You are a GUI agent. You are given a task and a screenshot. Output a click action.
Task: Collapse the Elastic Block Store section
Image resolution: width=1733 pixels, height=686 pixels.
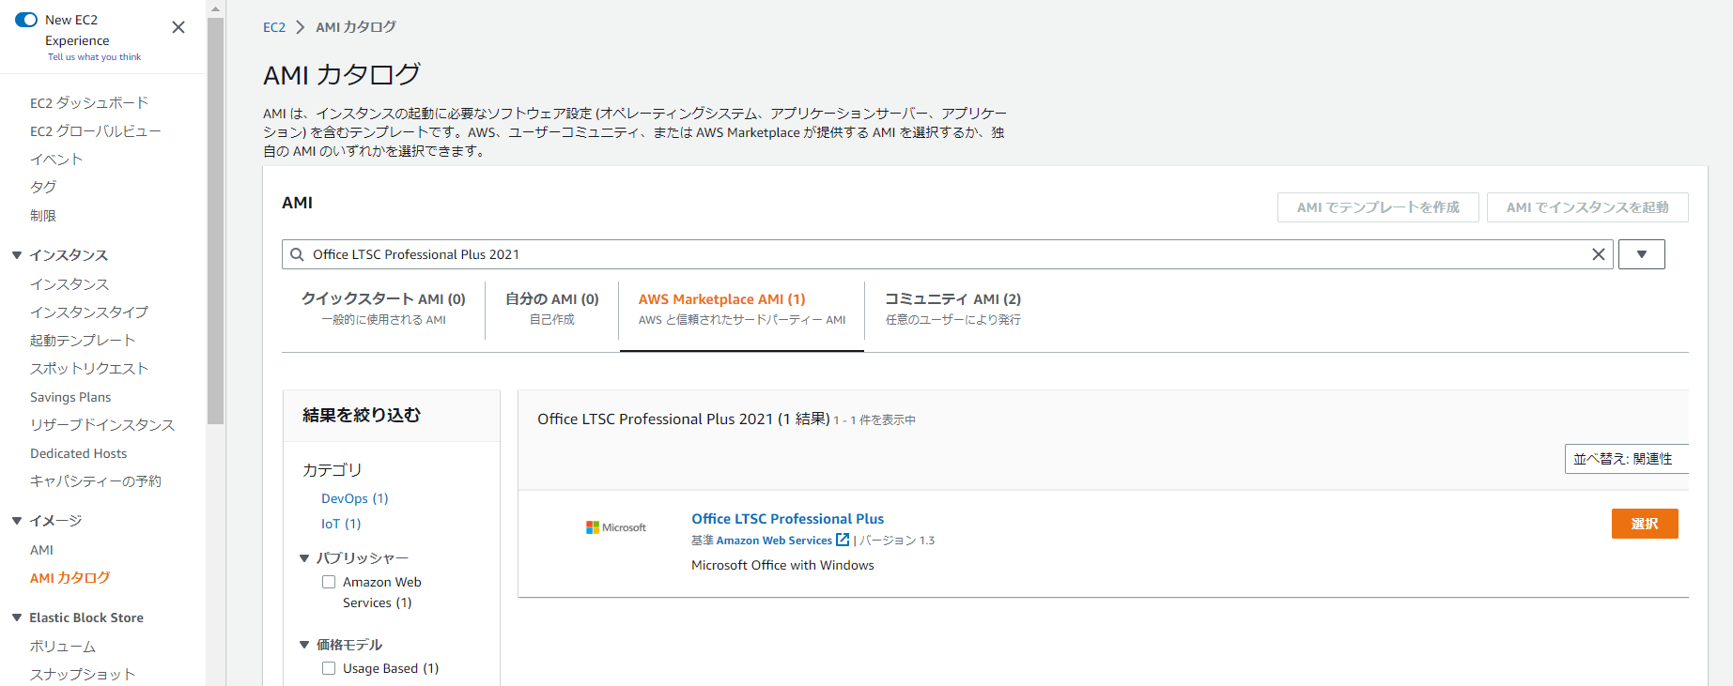17,617
